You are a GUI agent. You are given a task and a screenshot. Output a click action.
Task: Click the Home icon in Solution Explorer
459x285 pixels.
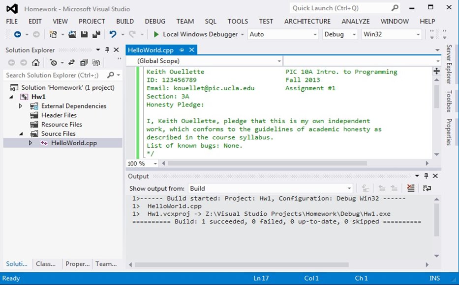point(36,62)
